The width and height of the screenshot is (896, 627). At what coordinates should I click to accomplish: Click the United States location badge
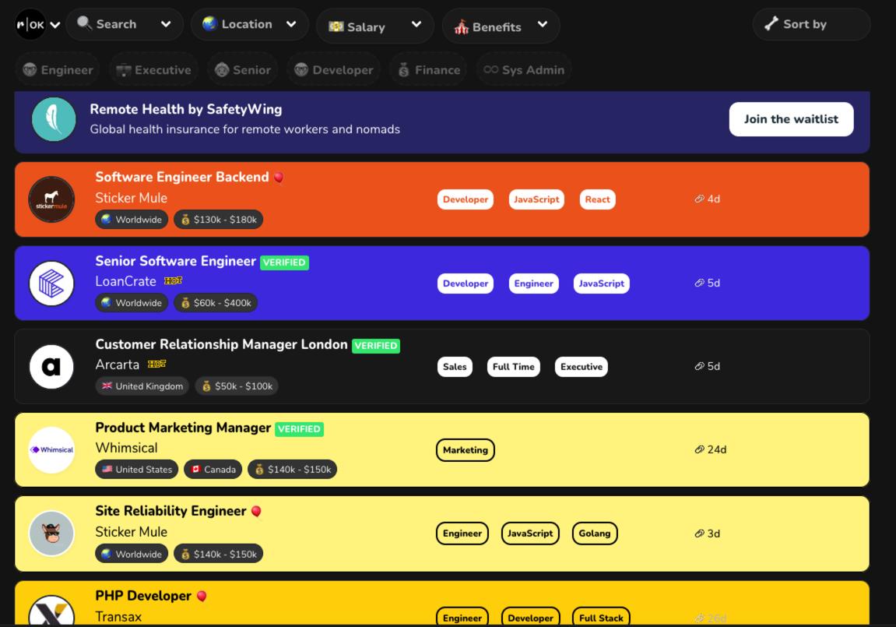point(136,470)
